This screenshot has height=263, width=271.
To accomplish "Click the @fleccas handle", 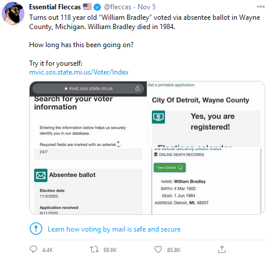I will coord(118,7).
